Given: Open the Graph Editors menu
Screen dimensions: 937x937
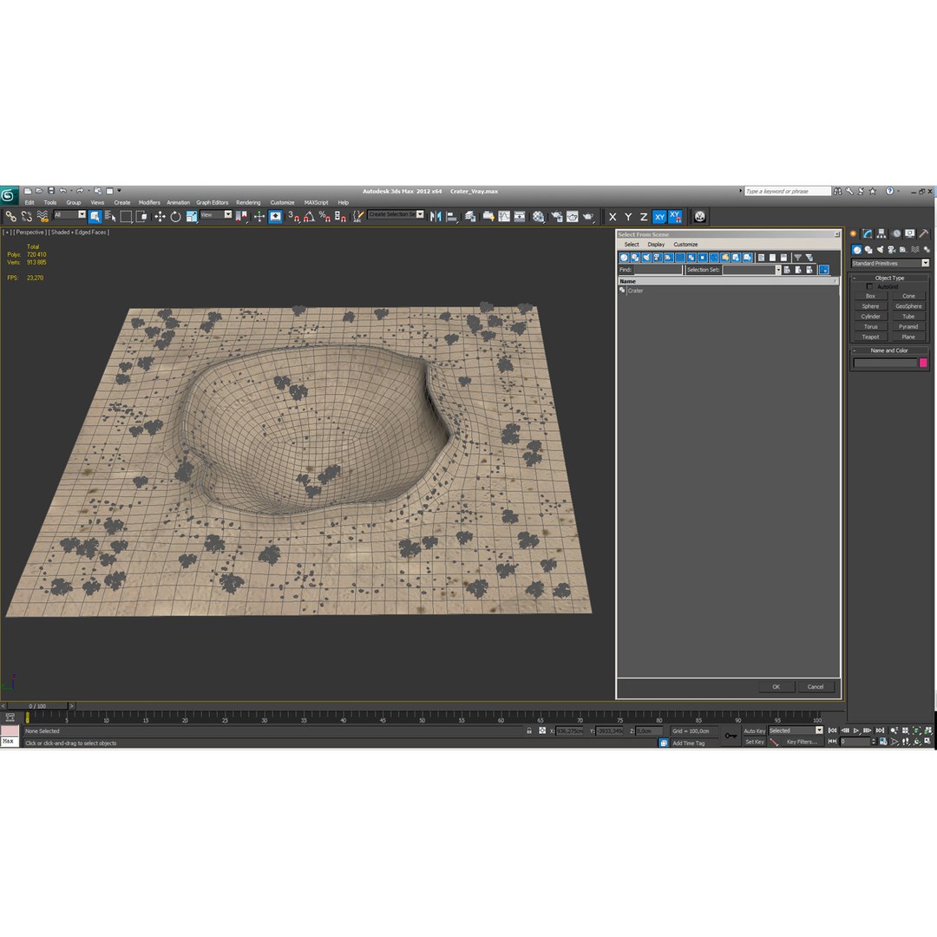Looking at the screenshot, I should 213,202.
